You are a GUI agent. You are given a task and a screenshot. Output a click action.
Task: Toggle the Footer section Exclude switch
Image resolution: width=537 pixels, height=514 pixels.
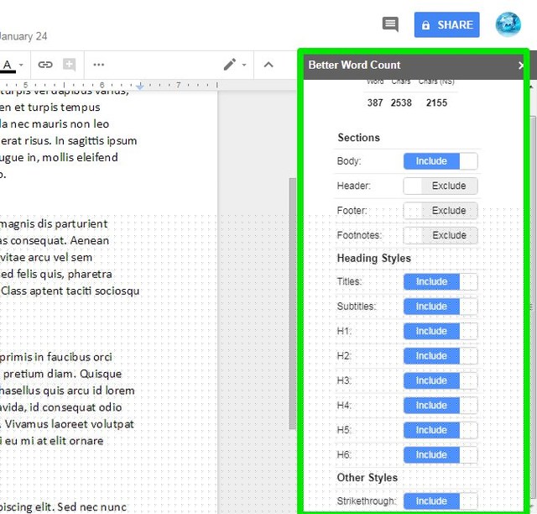(x=441, y=211)
